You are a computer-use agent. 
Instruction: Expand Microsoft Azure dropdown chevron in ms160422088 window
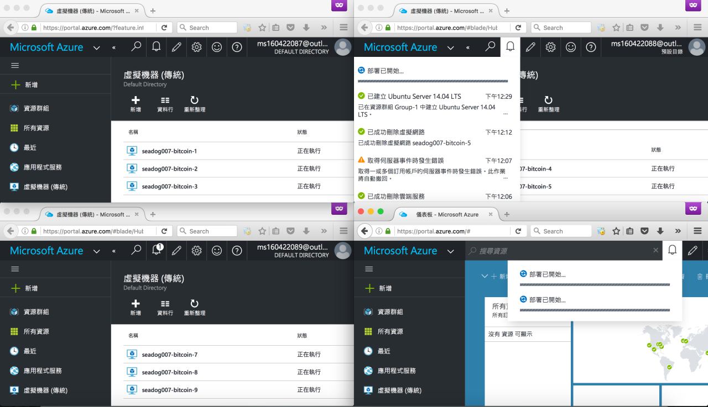pos(451,48)
